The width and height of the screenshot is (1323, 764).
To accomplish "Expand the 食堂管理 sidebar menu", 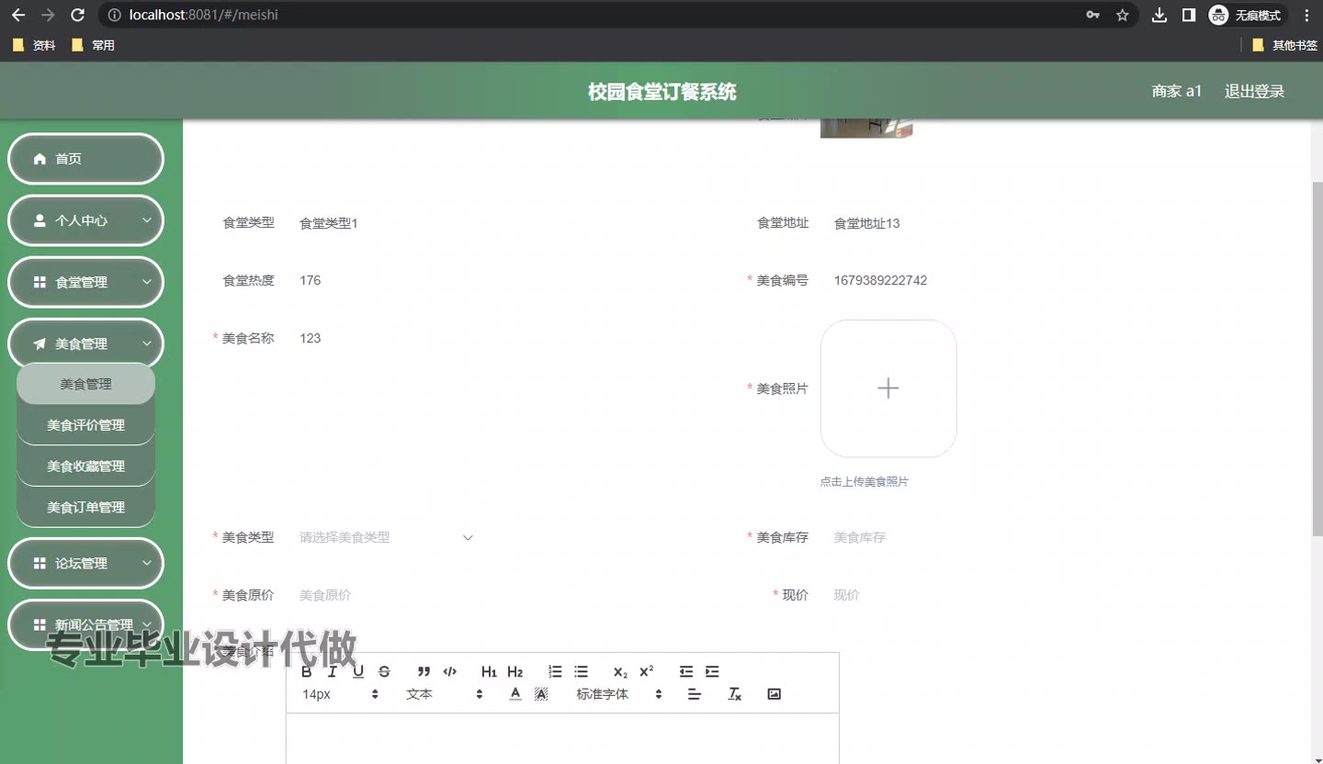I will 85,282.
